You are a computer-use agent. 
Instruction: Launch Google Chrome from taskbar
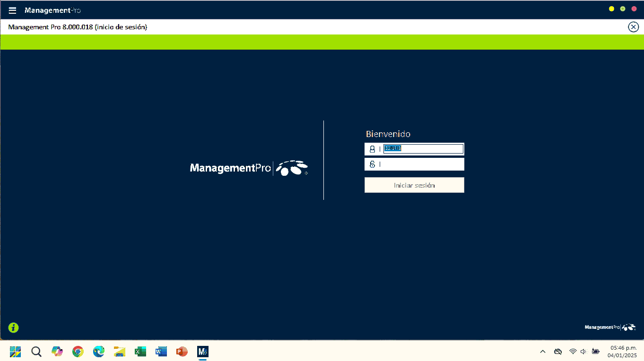78,352
